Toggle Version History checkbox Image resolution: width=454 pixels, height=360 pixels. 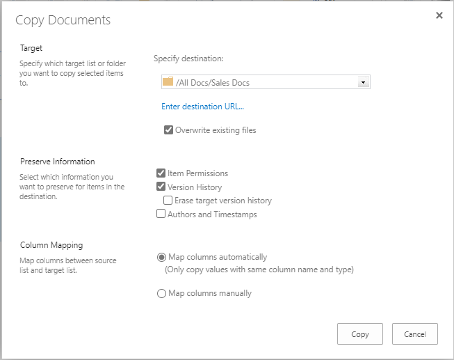(161, 187)
